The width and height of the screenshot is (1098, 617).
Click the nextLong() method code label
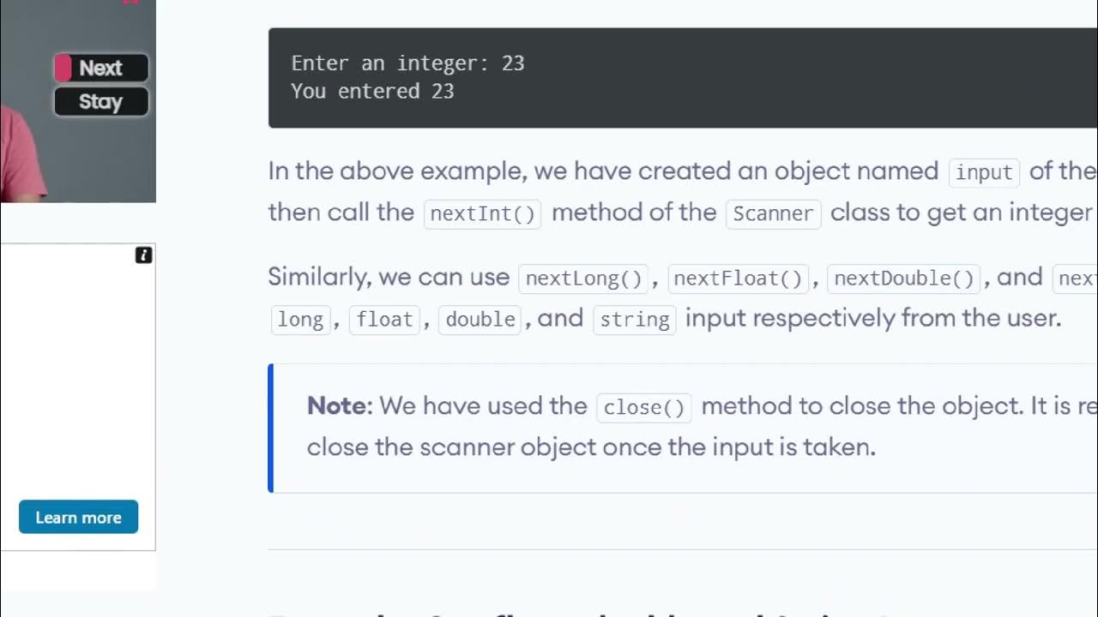point(583,279)
